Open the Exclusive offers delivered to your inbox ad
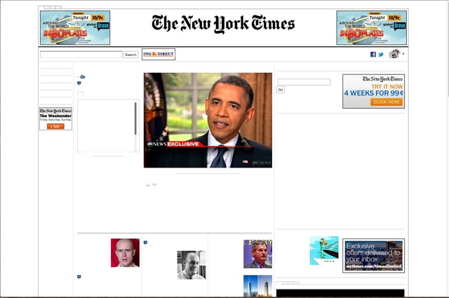The width and height of the screenshot is (449, 298). click(x=373, y=256)
